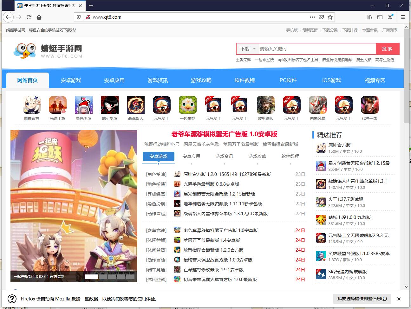This screenshot has width=411, height=309.
Task: Click the keyword search input field
Action: click(x=317, y=49)
